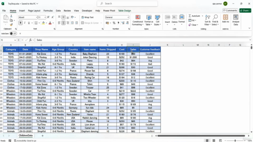Apply Percent Style format
Image resolution: width=253 pixels, height=142 pixels.
point(114,23)
